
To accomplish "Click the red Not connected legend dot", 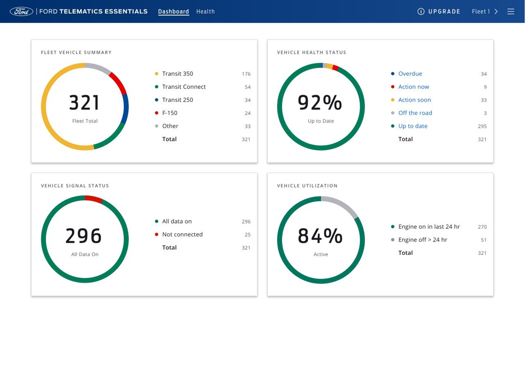I will coord(157,234).
